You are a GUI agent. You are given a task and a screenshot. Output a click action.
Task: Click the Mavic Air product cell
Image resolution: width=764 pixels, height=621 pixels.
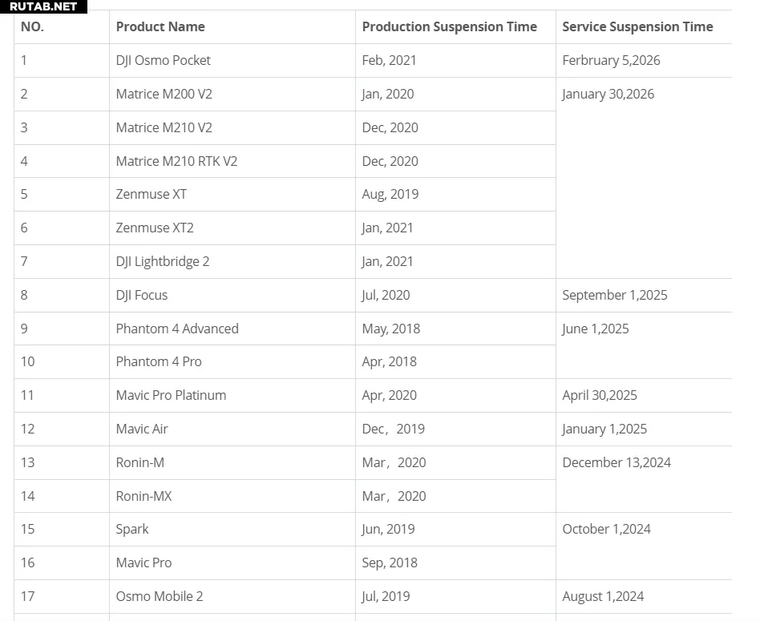(142, 429)
